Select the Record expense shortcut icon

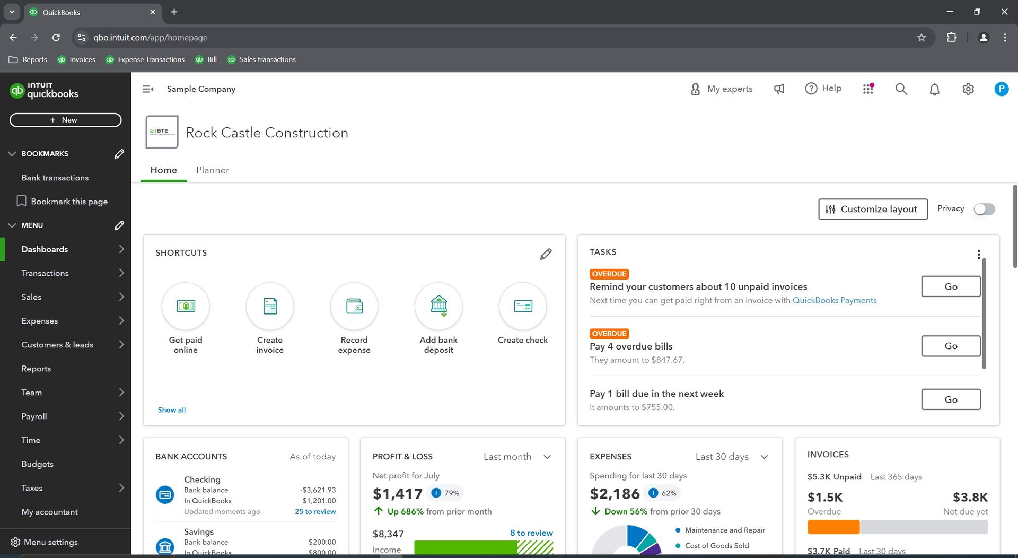click(x=354, y=306)
